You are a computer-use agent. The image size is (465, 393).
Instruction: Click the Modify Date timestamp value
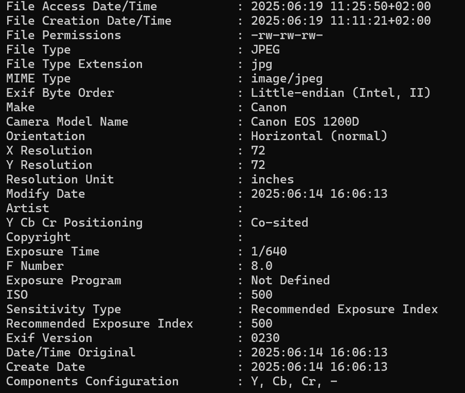click(319, 194)
